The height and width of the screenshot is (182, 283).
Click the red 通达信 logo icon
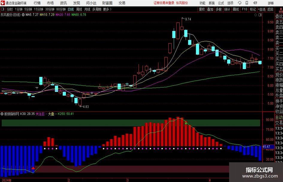[x=3, y=3]
